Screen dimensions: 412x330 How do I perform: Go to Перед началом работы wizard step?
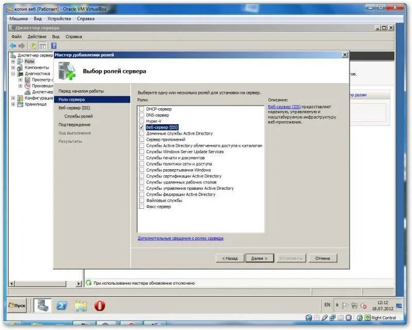click(81, 91)
